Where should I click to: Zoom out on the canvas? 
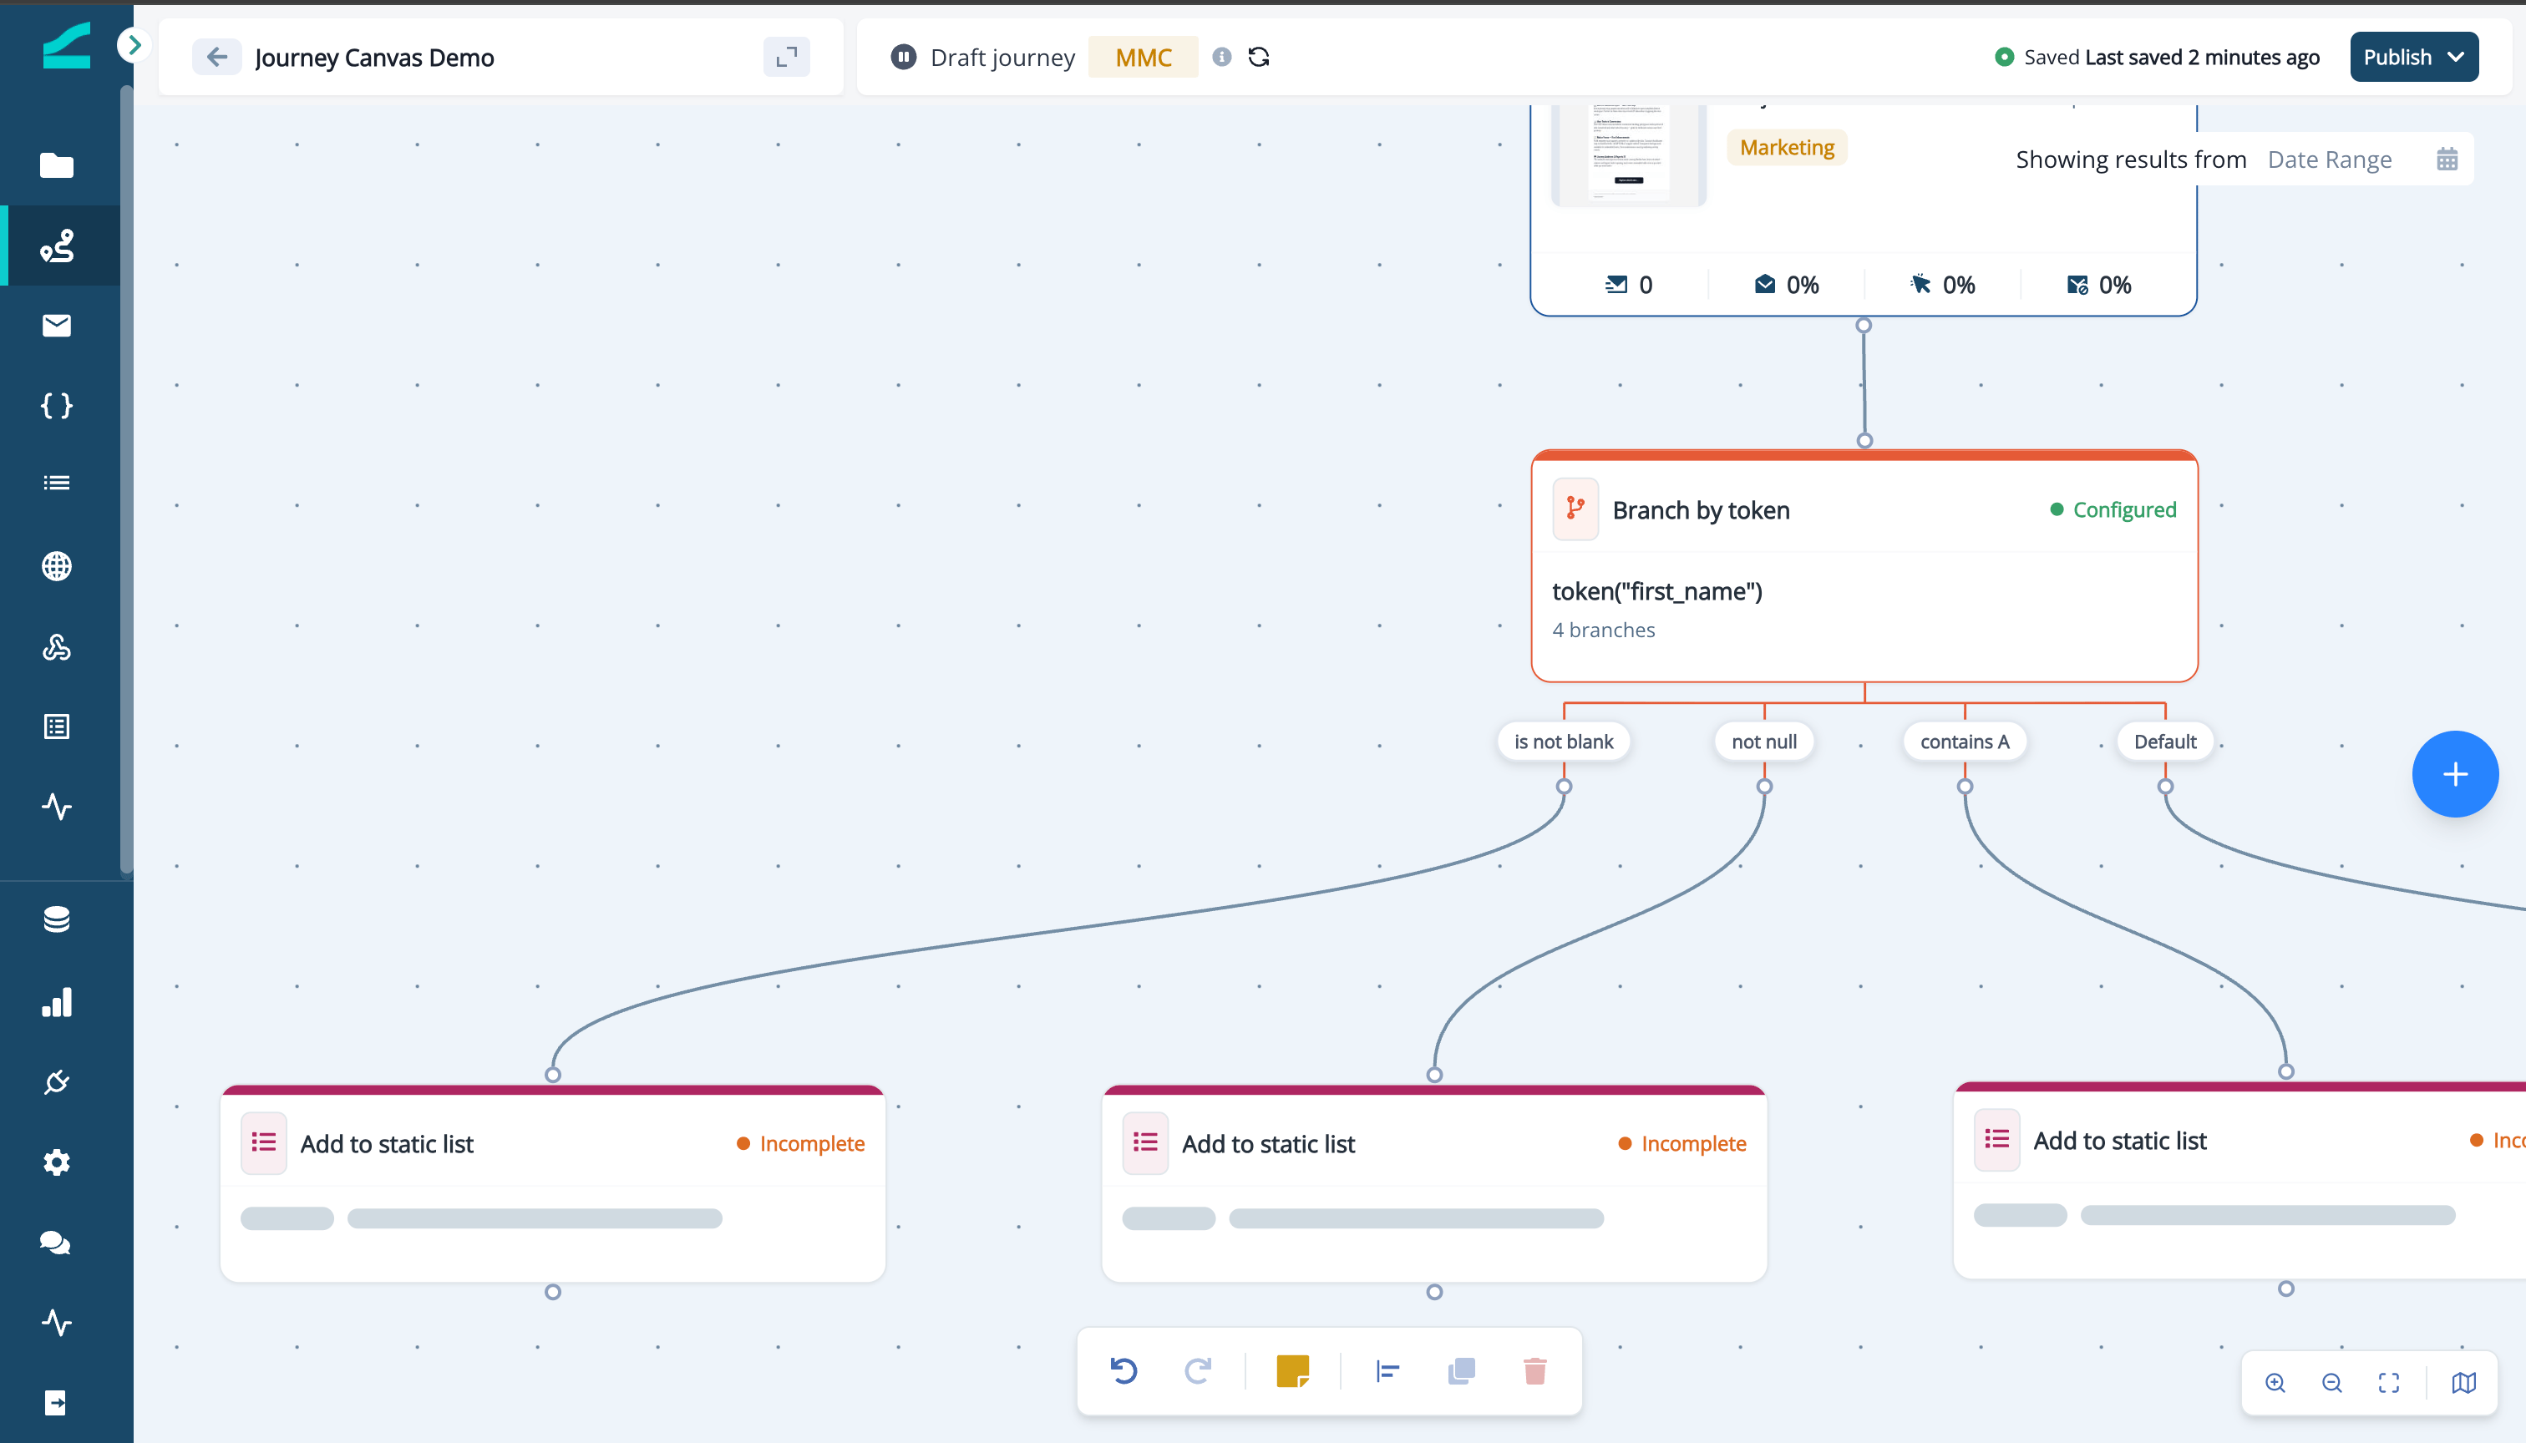click(x=2331, y=1383)
